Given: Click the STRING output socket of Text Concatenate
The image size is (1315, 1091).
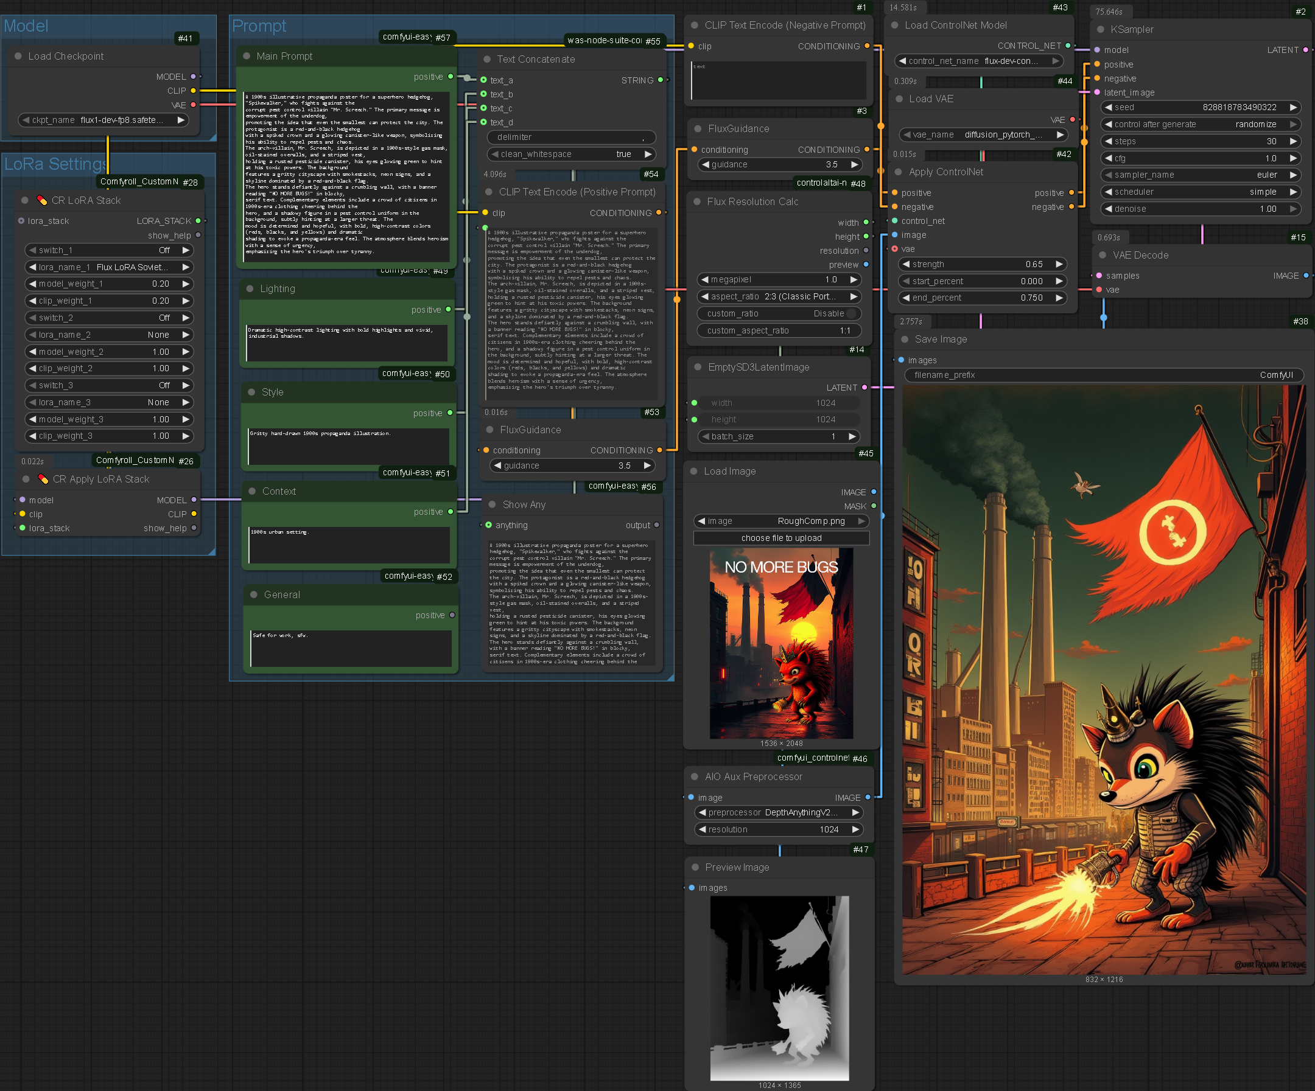Looking at the screenshot, I should click(x=661, y=80).
